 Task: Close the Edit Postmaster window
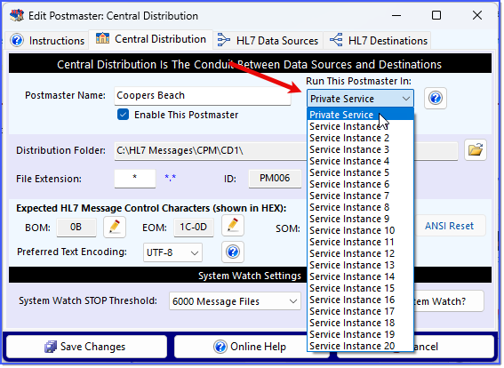point(477,15)
